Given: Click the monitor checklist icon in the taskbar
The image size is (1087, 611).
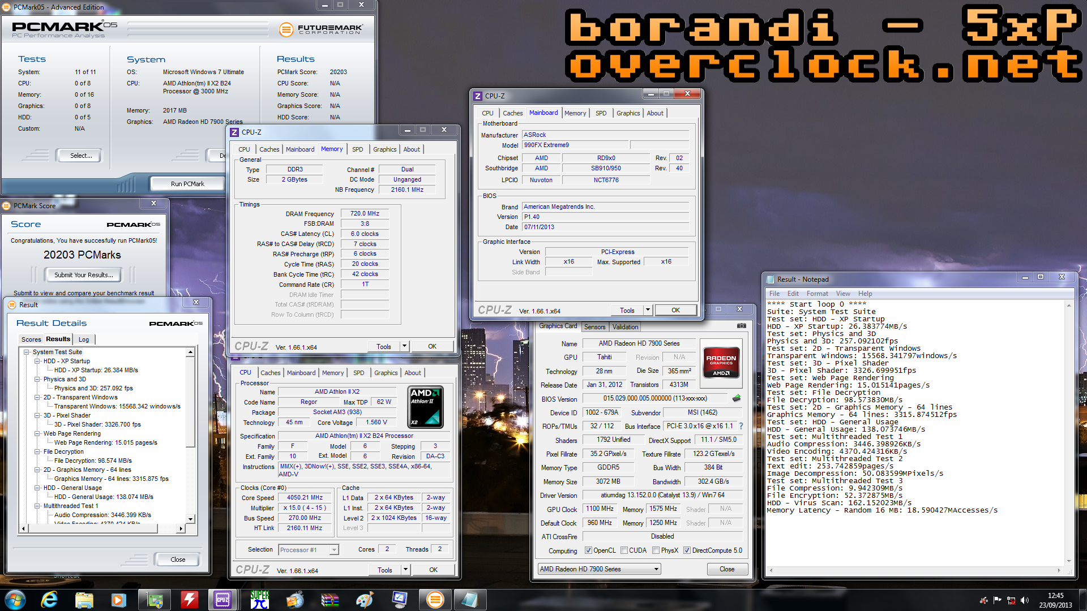Looking at the screenshot, I should pyautogui.click(x=400, y=600).
